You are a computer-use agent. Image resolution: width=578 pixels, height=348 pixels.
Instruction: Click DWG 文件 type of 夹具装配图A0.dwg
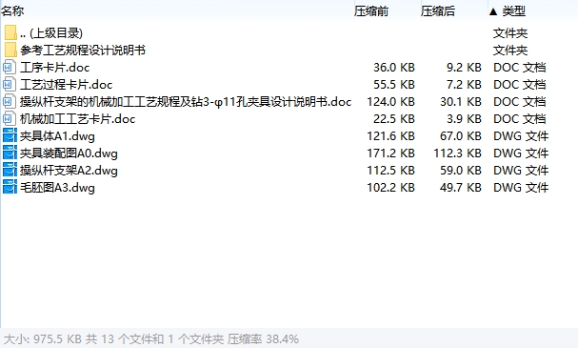tap(521, 154)
